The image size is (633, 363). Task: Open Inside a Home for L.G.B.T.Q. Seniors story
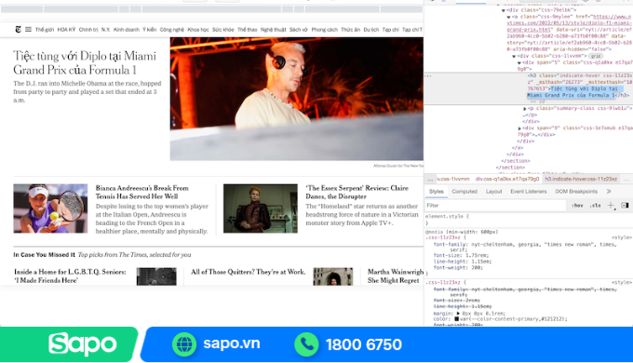coord(70,276)
